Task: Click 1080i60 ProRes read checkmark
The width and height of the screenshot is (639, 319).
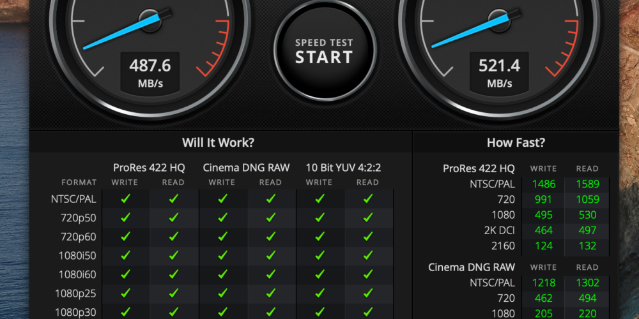Action: (174, 274)
